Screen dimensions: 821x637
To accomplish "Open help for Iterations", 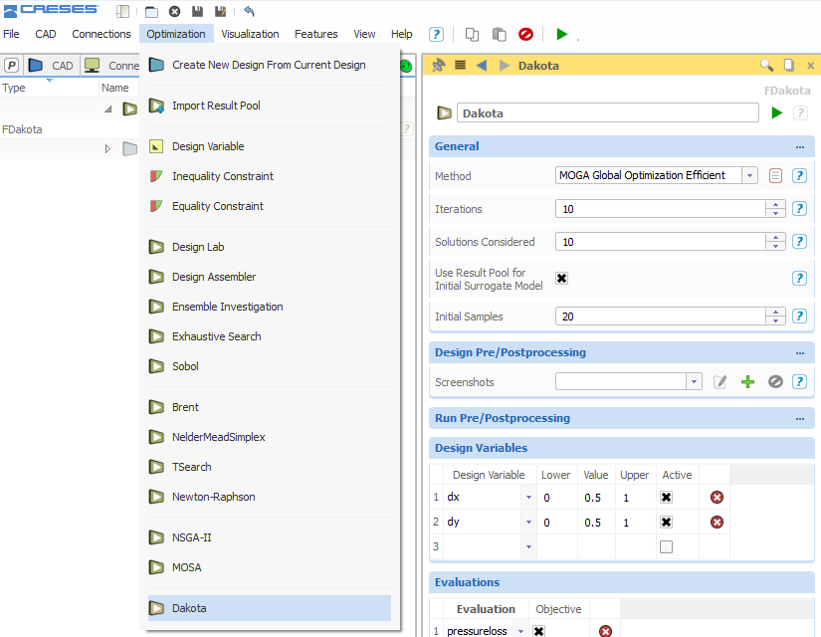I will click(x=799, y=208).
